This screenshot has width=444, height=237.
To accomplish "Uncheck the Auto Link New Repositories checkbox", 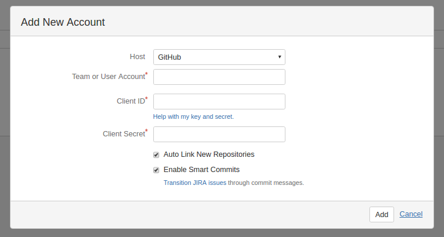I will click(156, 155).
